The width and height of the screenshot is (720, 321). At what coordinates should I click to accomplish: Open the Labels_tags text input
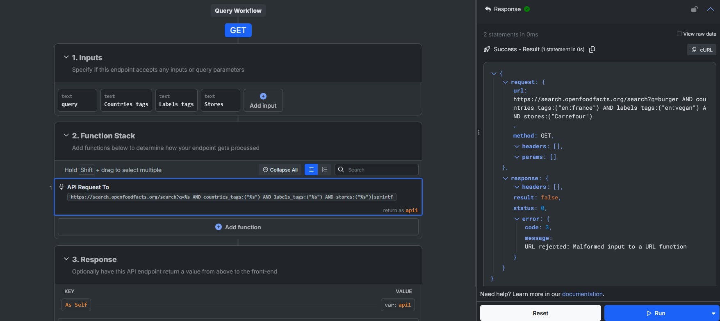point(176,100)
